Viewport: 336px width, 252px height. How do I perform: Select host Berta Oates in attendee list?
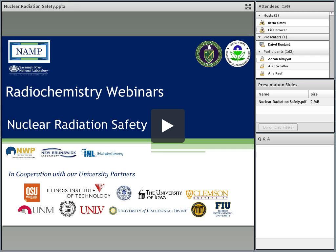[x=293, y=23]
